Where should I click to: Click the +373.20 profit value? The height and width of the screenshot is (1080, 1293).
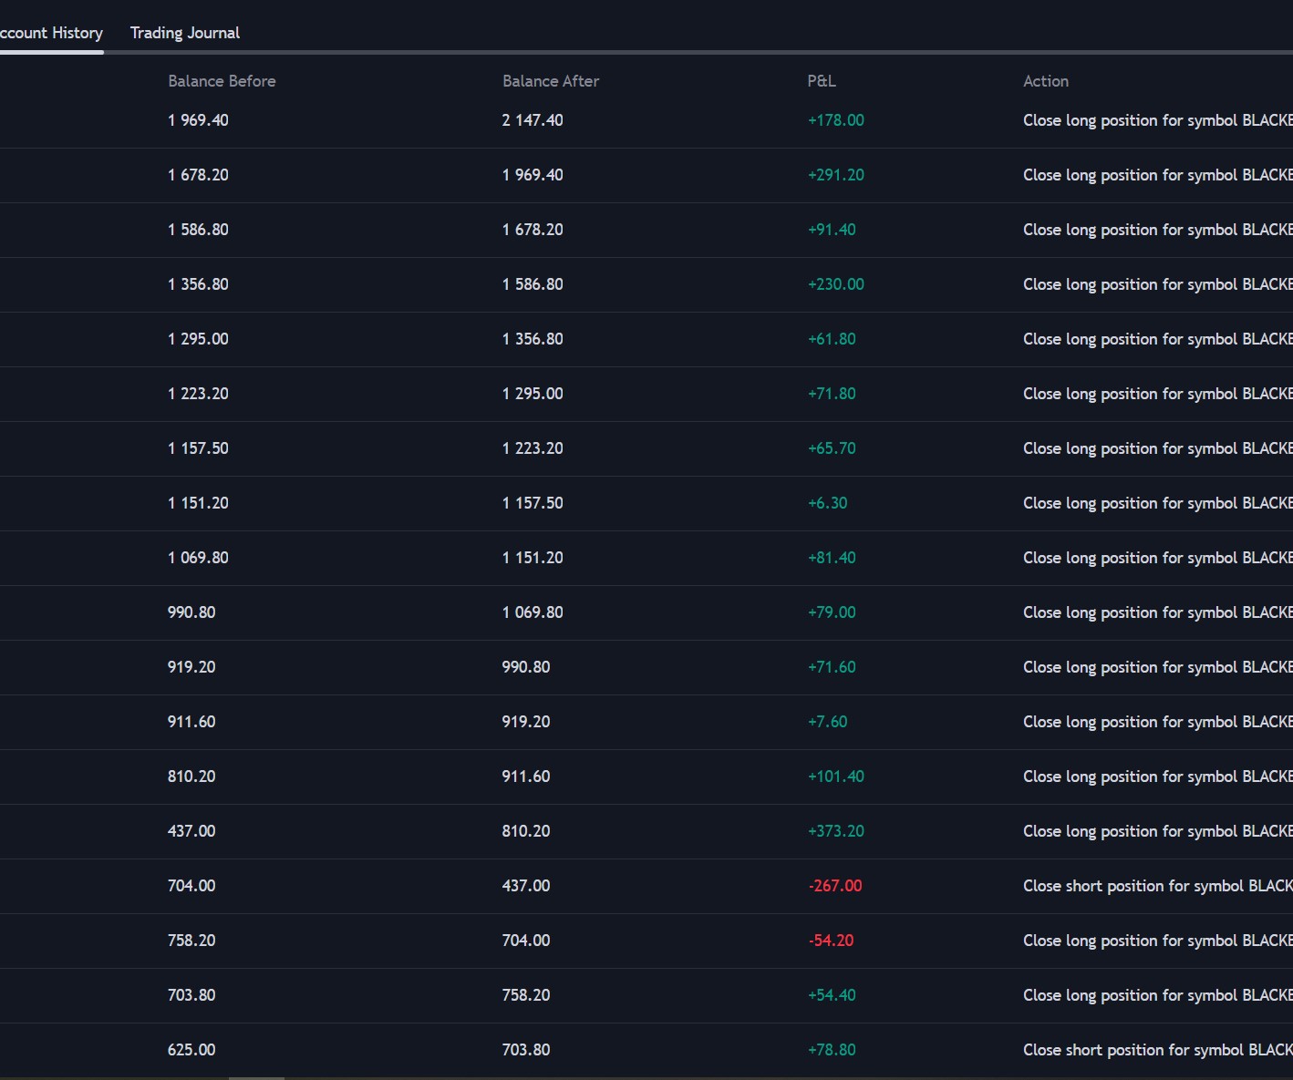coord(835,831)
